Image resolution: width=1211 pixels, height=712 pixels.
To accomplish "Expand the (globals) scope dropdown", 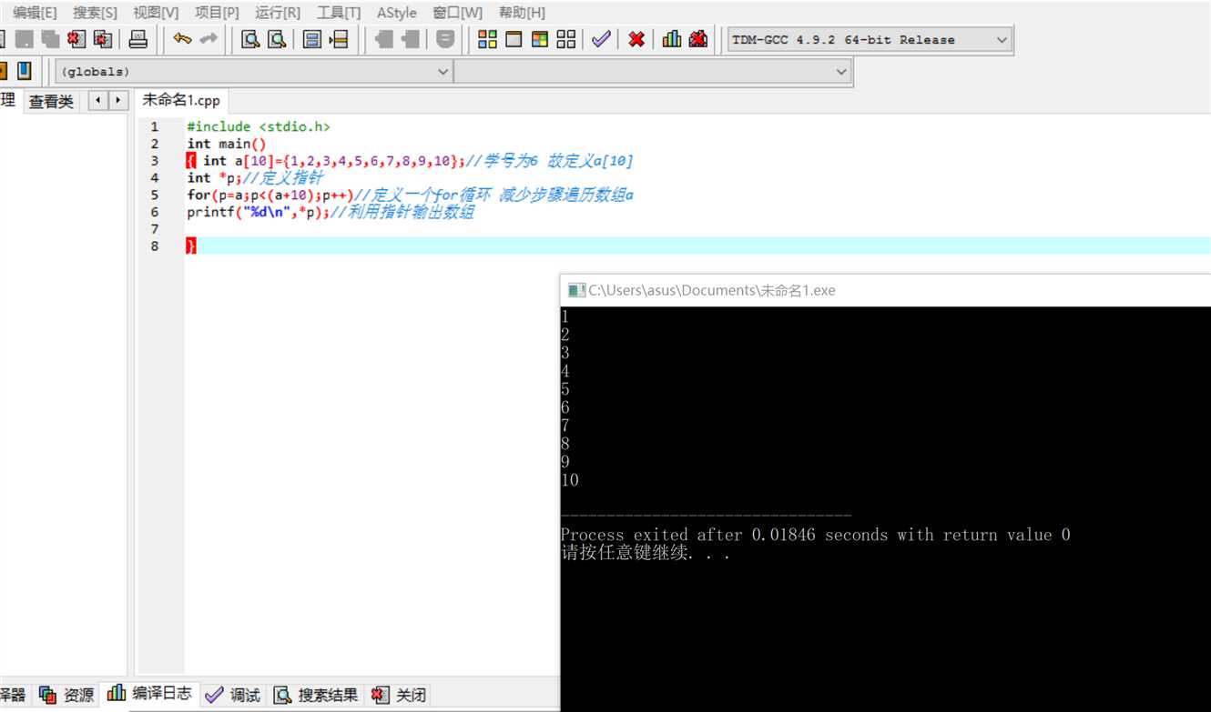I will [254, 71].
